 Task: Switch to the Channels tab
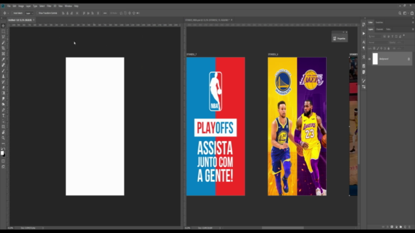pos(379,29)
